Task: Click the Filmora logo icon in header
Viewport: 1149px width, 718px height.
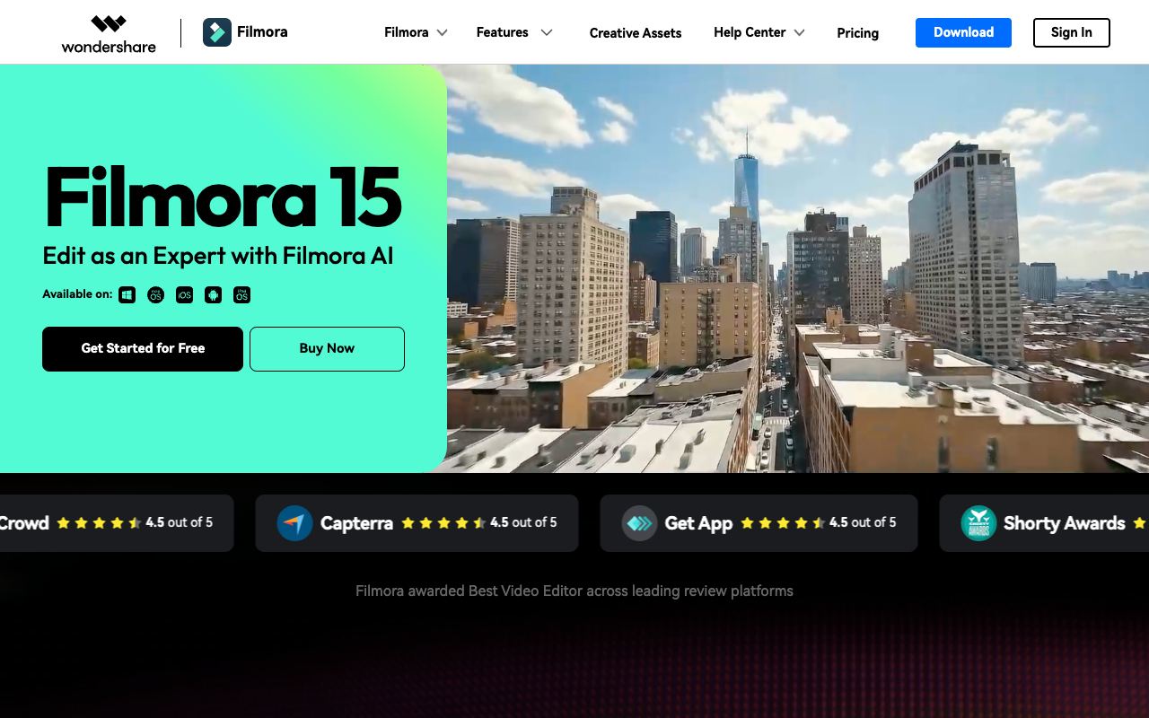Action: pyautogui.click(x=217, y=32)
